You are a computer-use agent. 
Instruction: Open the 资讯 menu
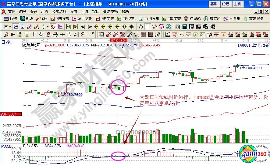[x=34, y=12]
